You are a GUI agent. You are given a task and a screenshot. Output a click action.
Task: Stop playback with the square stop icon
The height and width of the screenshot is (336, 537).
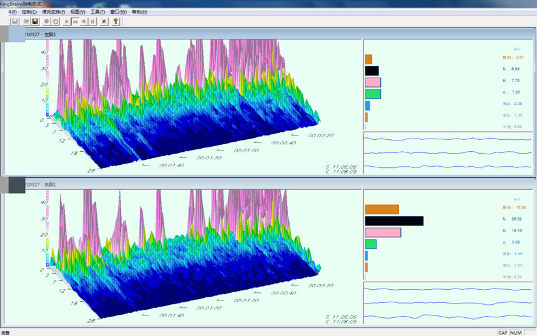click(84, 22)
